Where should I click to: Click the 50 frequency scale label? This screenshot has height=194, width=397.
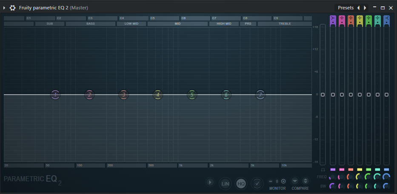coord(60,165)
